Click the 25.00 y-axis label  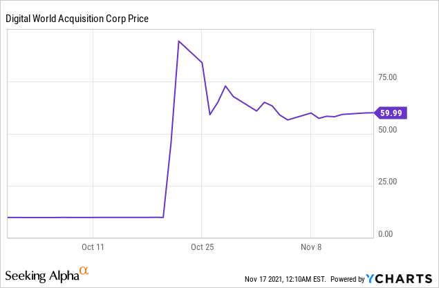coord(388,182)
